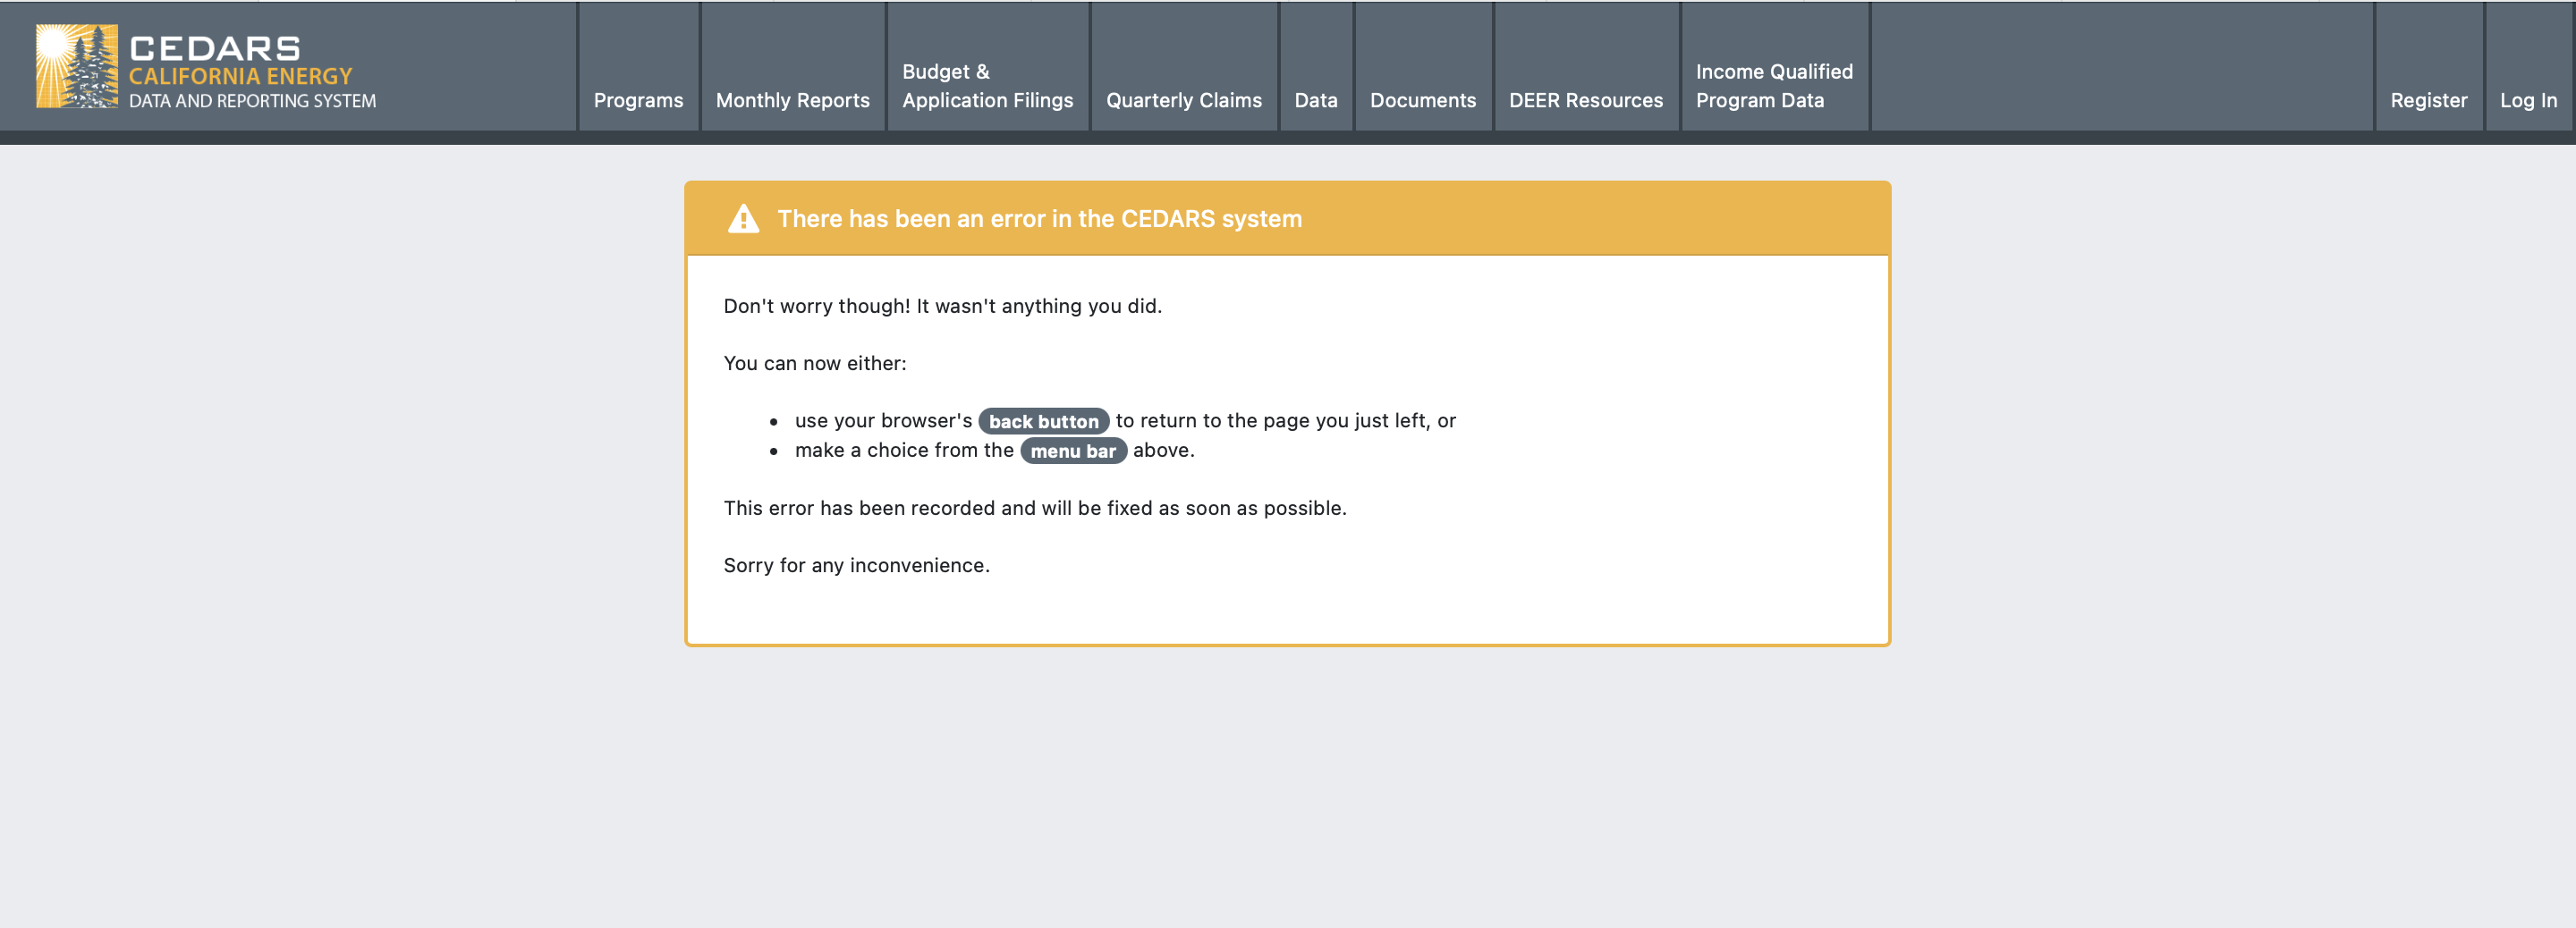Click the 'menu bar' badge label

[1073, 451]
